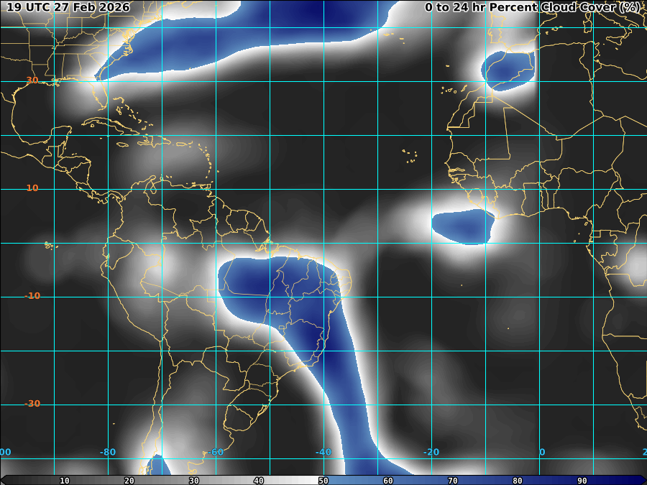
Task: Select the orange -30 latitude label
Action: [32, 403]
